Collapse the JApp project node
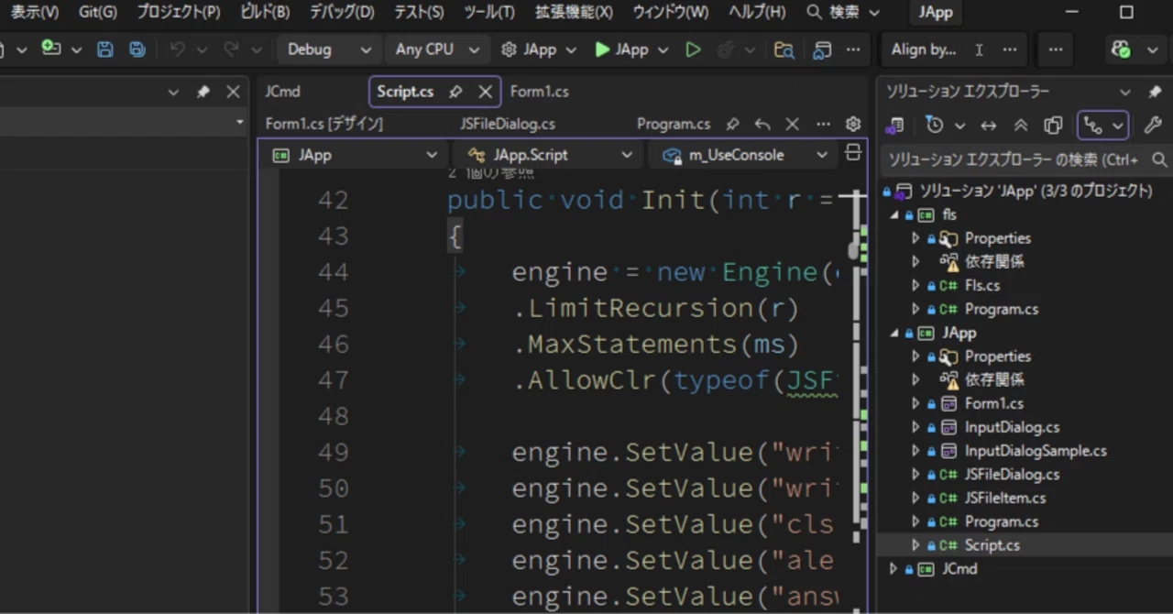Screen dimensions: 1173x614 (x=894, y=333)
